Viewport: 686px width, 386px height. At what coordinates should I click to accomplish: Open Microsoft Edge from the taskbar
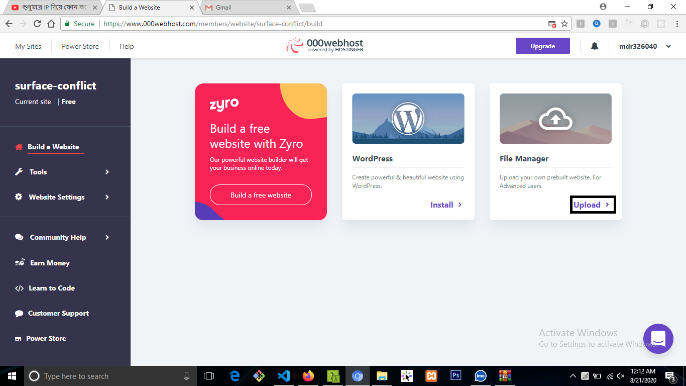point(234,376)
